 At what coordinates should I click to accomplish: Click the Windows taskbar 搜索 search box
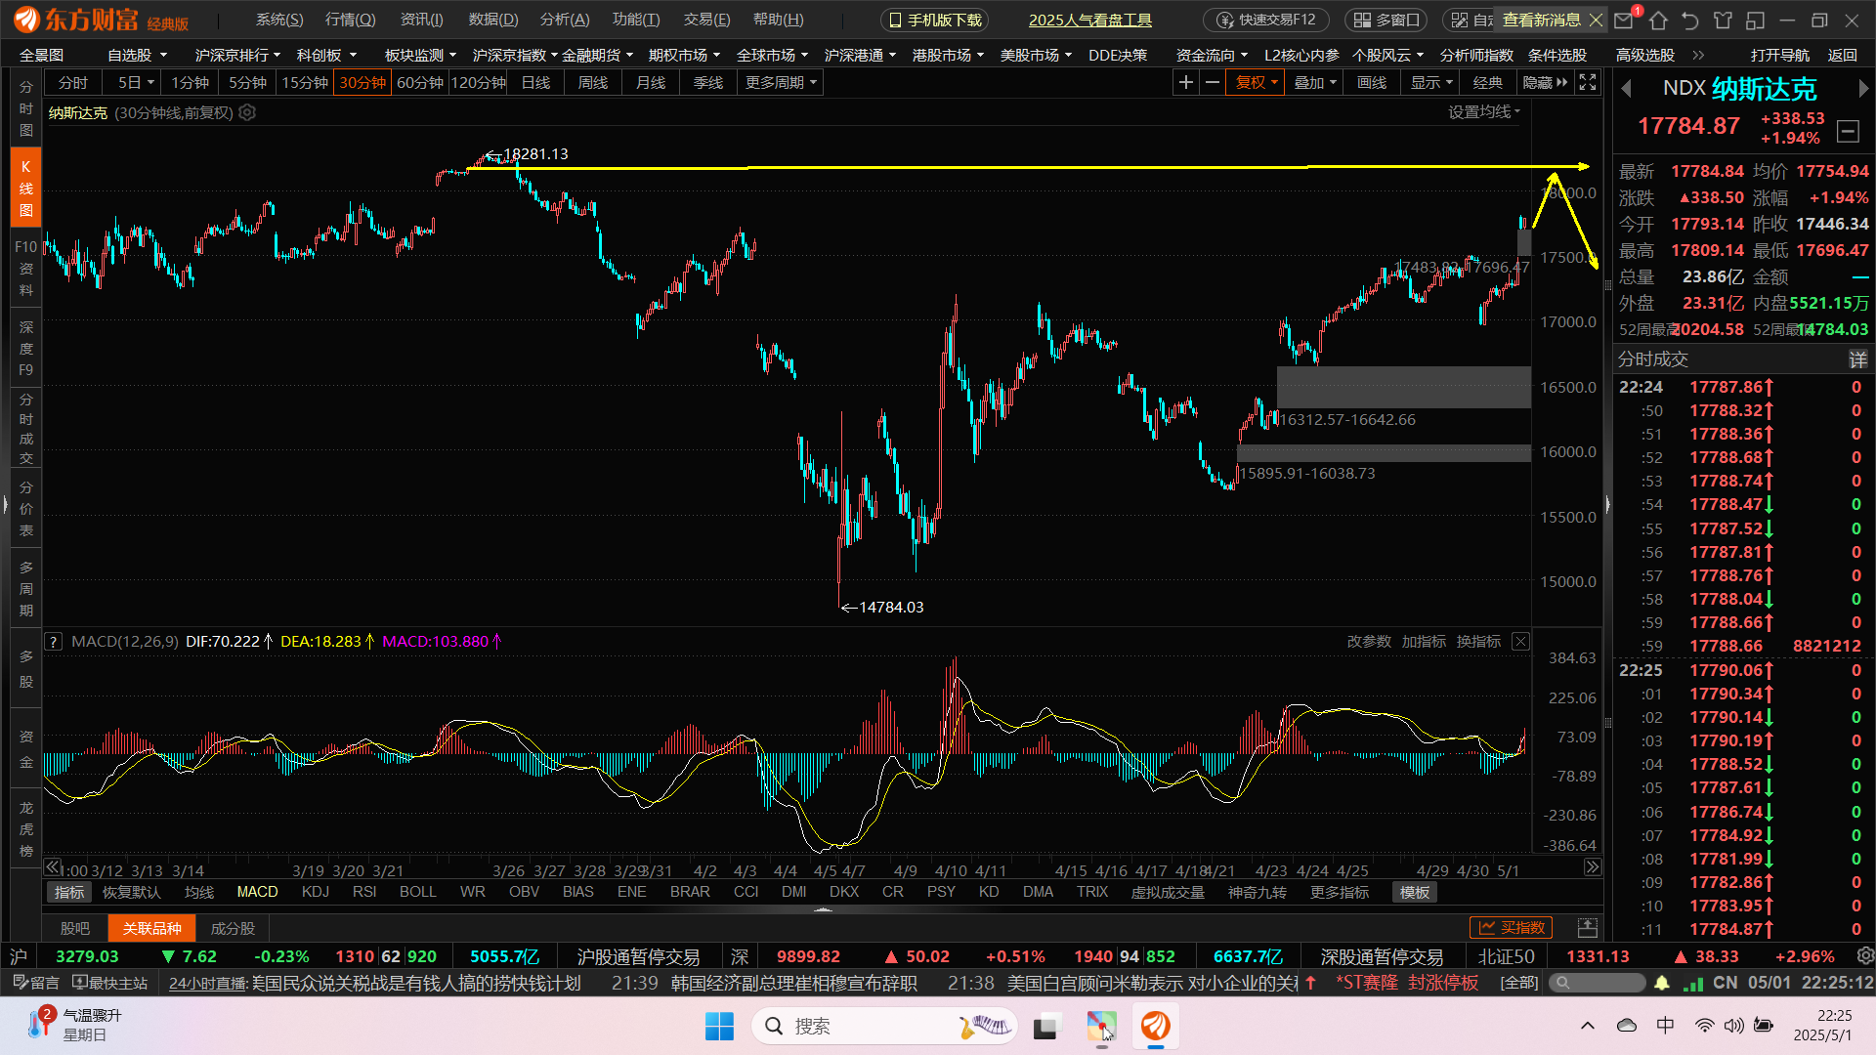[x=884, y=1026]
